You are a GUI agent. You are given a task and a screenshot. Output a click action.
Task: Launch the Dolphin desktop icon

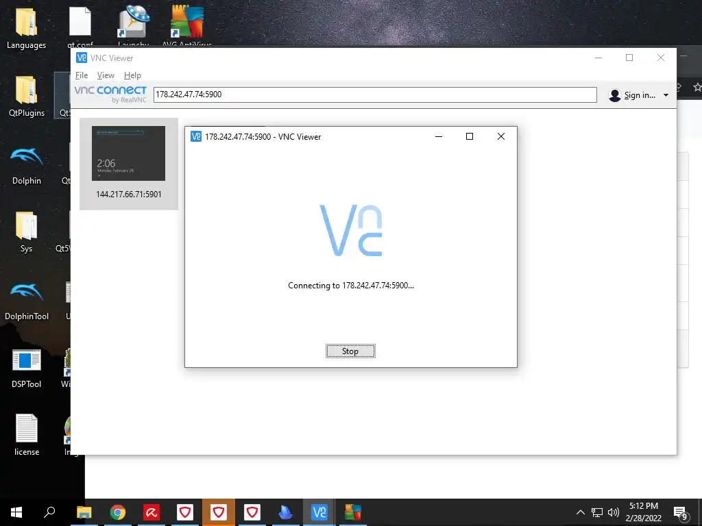[x=27, y=164]
